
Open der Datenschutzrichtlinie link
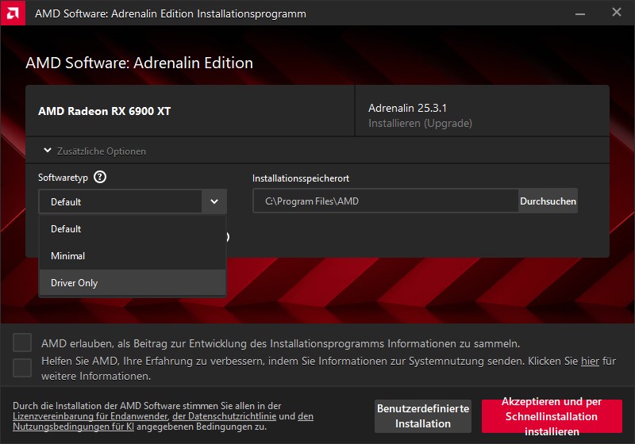225,416
